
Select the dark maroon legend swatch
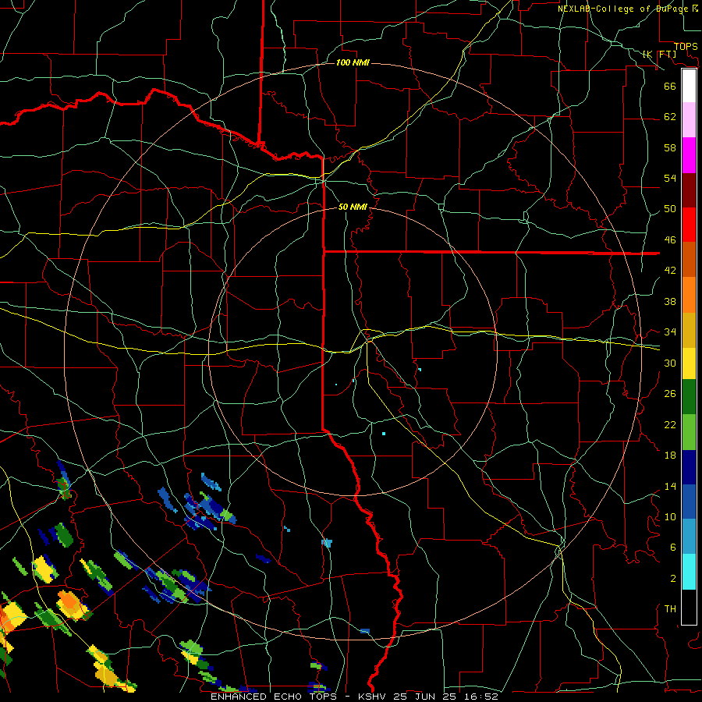689,190
